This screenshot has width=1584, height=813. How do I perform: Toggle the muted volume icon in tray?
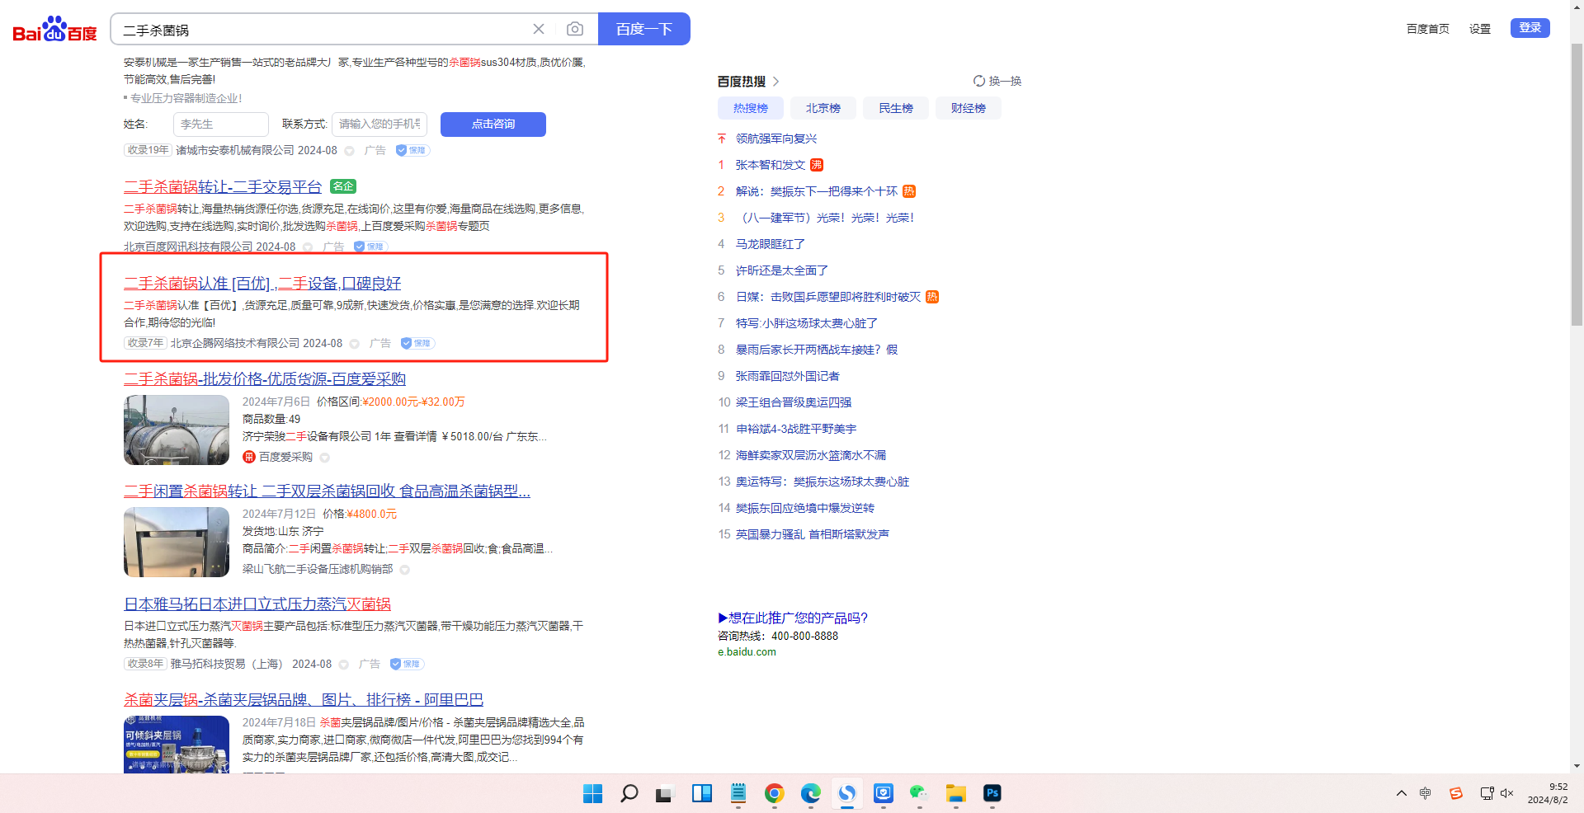pos(1507,793)
